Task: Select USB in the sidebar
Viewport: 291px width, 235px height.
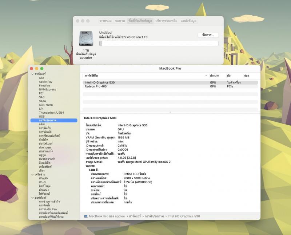Action: coord(42,117)
